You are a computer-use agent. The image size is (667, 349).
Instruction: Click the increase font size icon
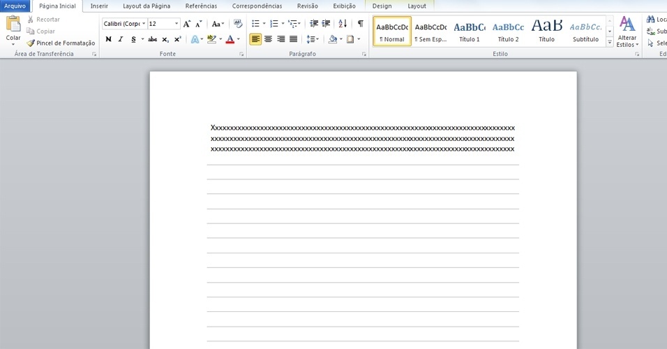pyautogui.click(x=187, y=24)
